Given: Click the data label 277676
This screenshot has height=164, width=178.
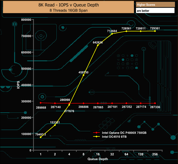Looking at the screenshot, I should (69, 111).
